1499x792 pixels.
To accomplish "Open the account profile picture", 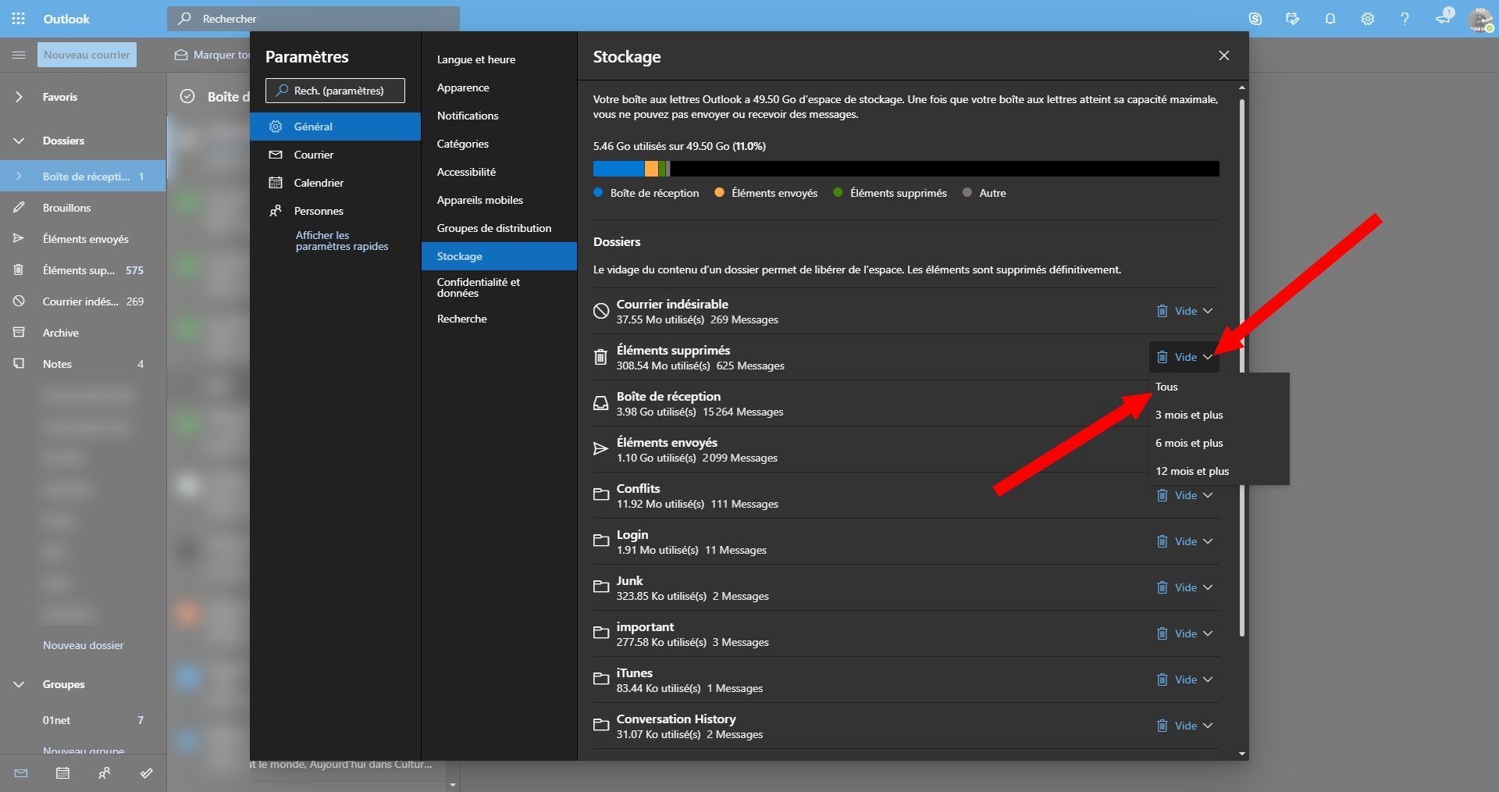I will coord(1479,19).
